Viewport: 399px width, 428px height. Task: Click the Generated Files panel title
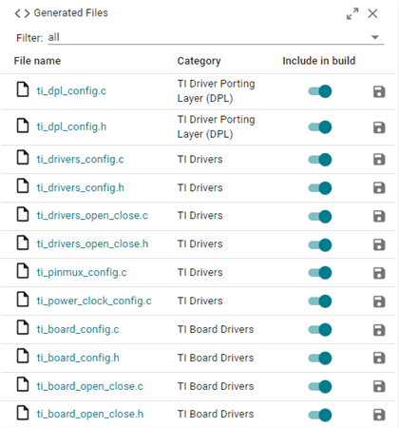click(71, 13)
